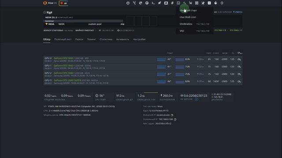Viewport: 282px width, 158px height.
Task: Go to the Тюнинг tab
Action: 91,39
